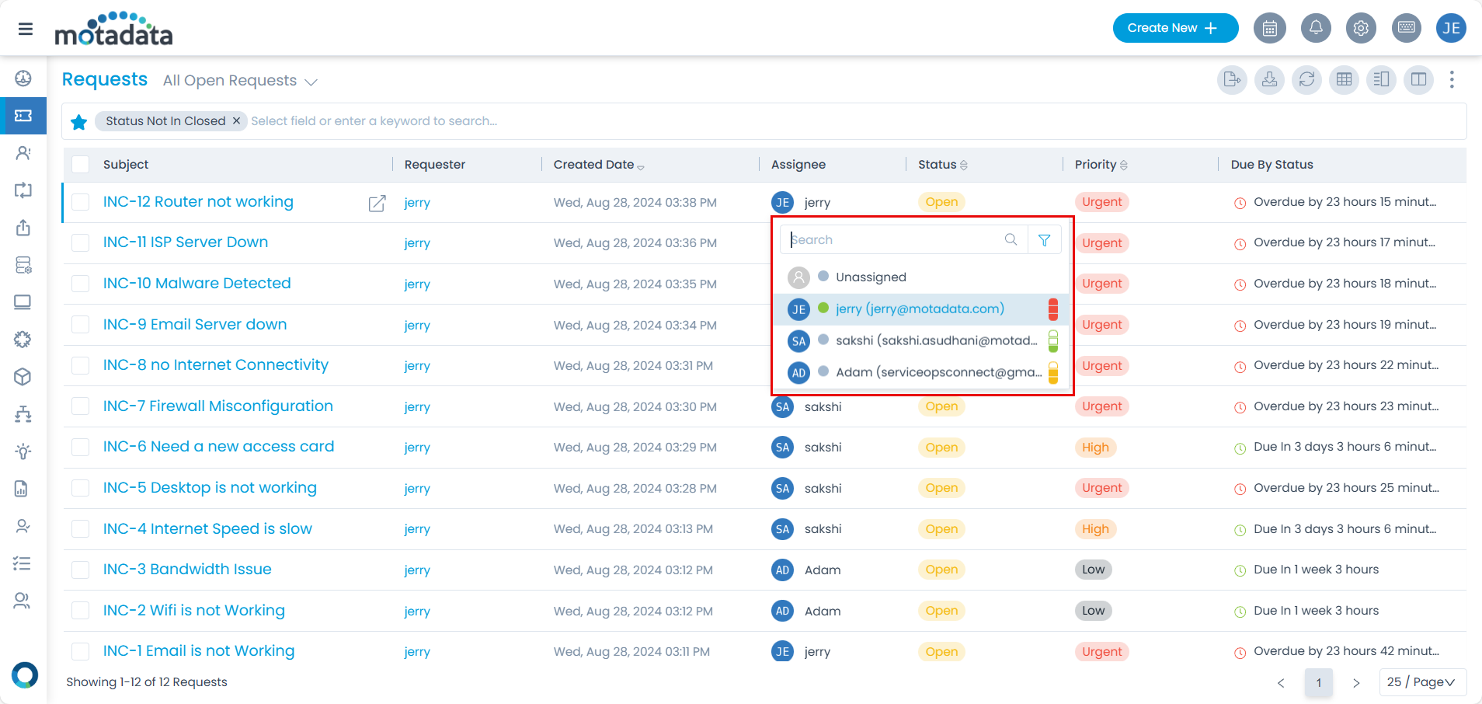This screenshot has width=1482, height=704.
Task: Click the import requests toolbar icon
Action: coord(1269,79)
